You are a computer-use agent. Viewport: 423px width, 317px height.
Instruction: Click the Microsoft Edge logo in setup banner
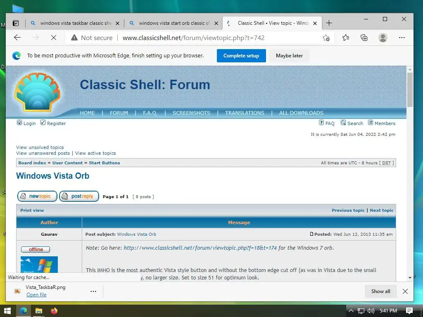(17, 56)
